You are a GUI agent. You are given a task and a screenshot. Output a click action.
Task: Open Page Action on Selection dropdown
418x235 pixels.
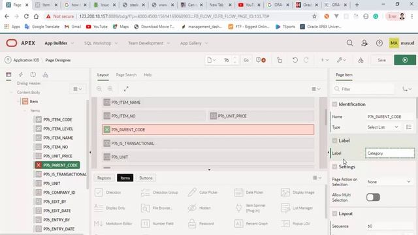(x=389, y=181)
